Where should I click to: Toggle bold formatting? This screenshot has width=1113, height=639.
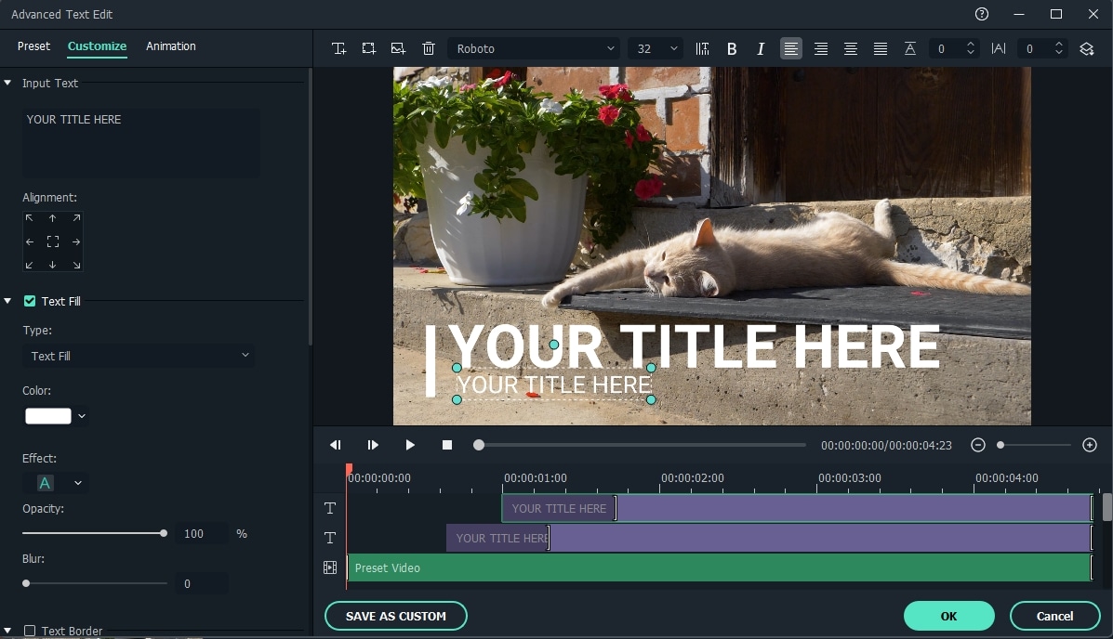point(732,49)
